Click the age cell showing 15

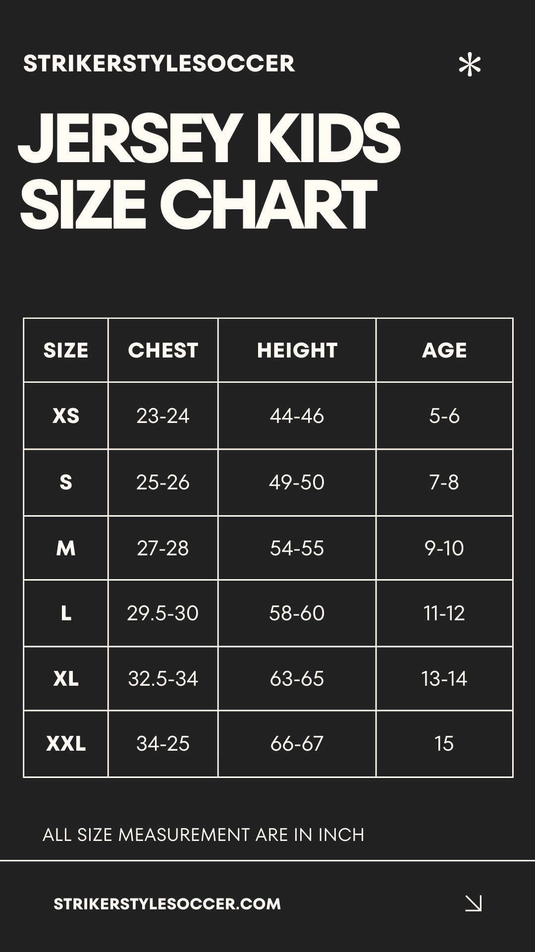coord(444,744)
